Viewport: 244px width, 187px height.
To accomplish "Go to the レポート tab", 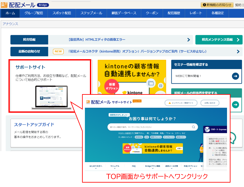I will pos(196,13).
